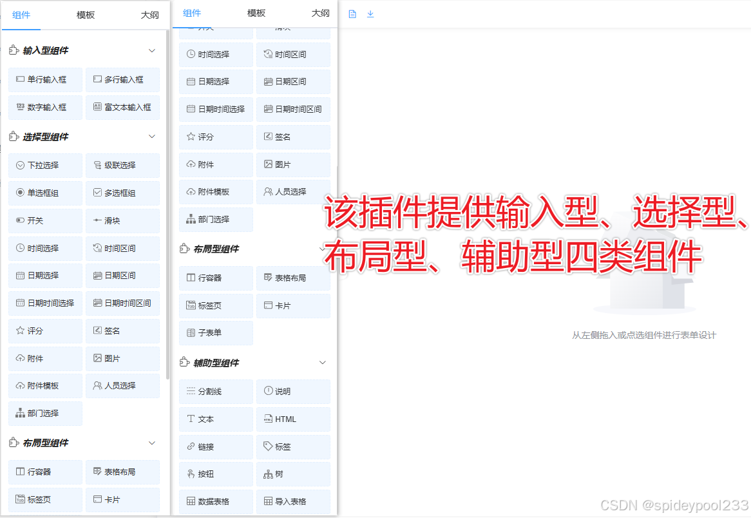Add the 标签 tag component
The height and width of the screenshot is (518, 751).
point(293,447)
